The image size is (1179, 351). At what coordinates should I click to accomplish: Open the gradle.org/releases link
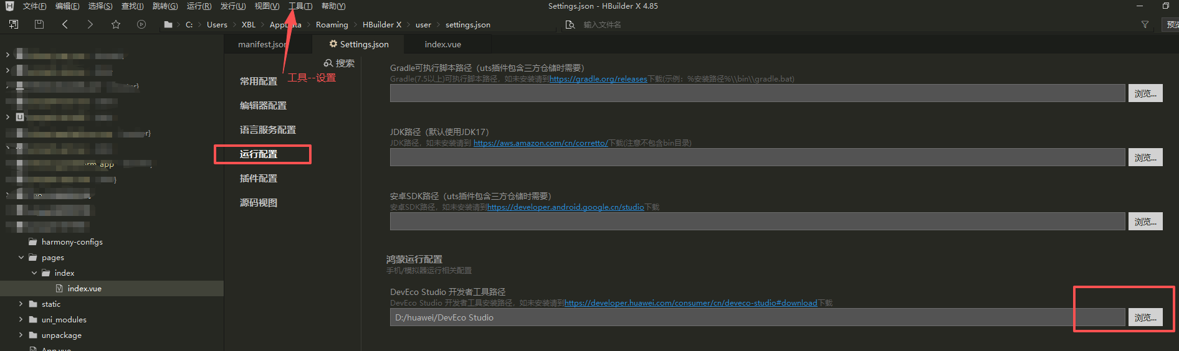(x=598, y=79)
